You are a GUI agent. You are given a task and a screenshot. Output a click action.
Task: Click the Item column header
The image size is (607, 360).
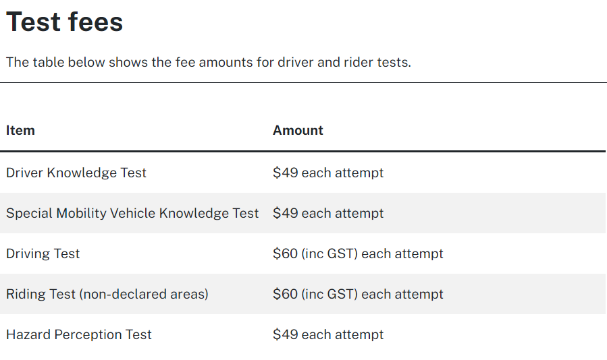point(20,130)
